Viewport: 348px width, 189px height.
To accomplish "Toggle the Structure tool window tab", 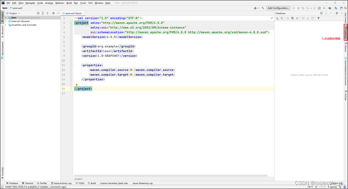I will (3, 31).
